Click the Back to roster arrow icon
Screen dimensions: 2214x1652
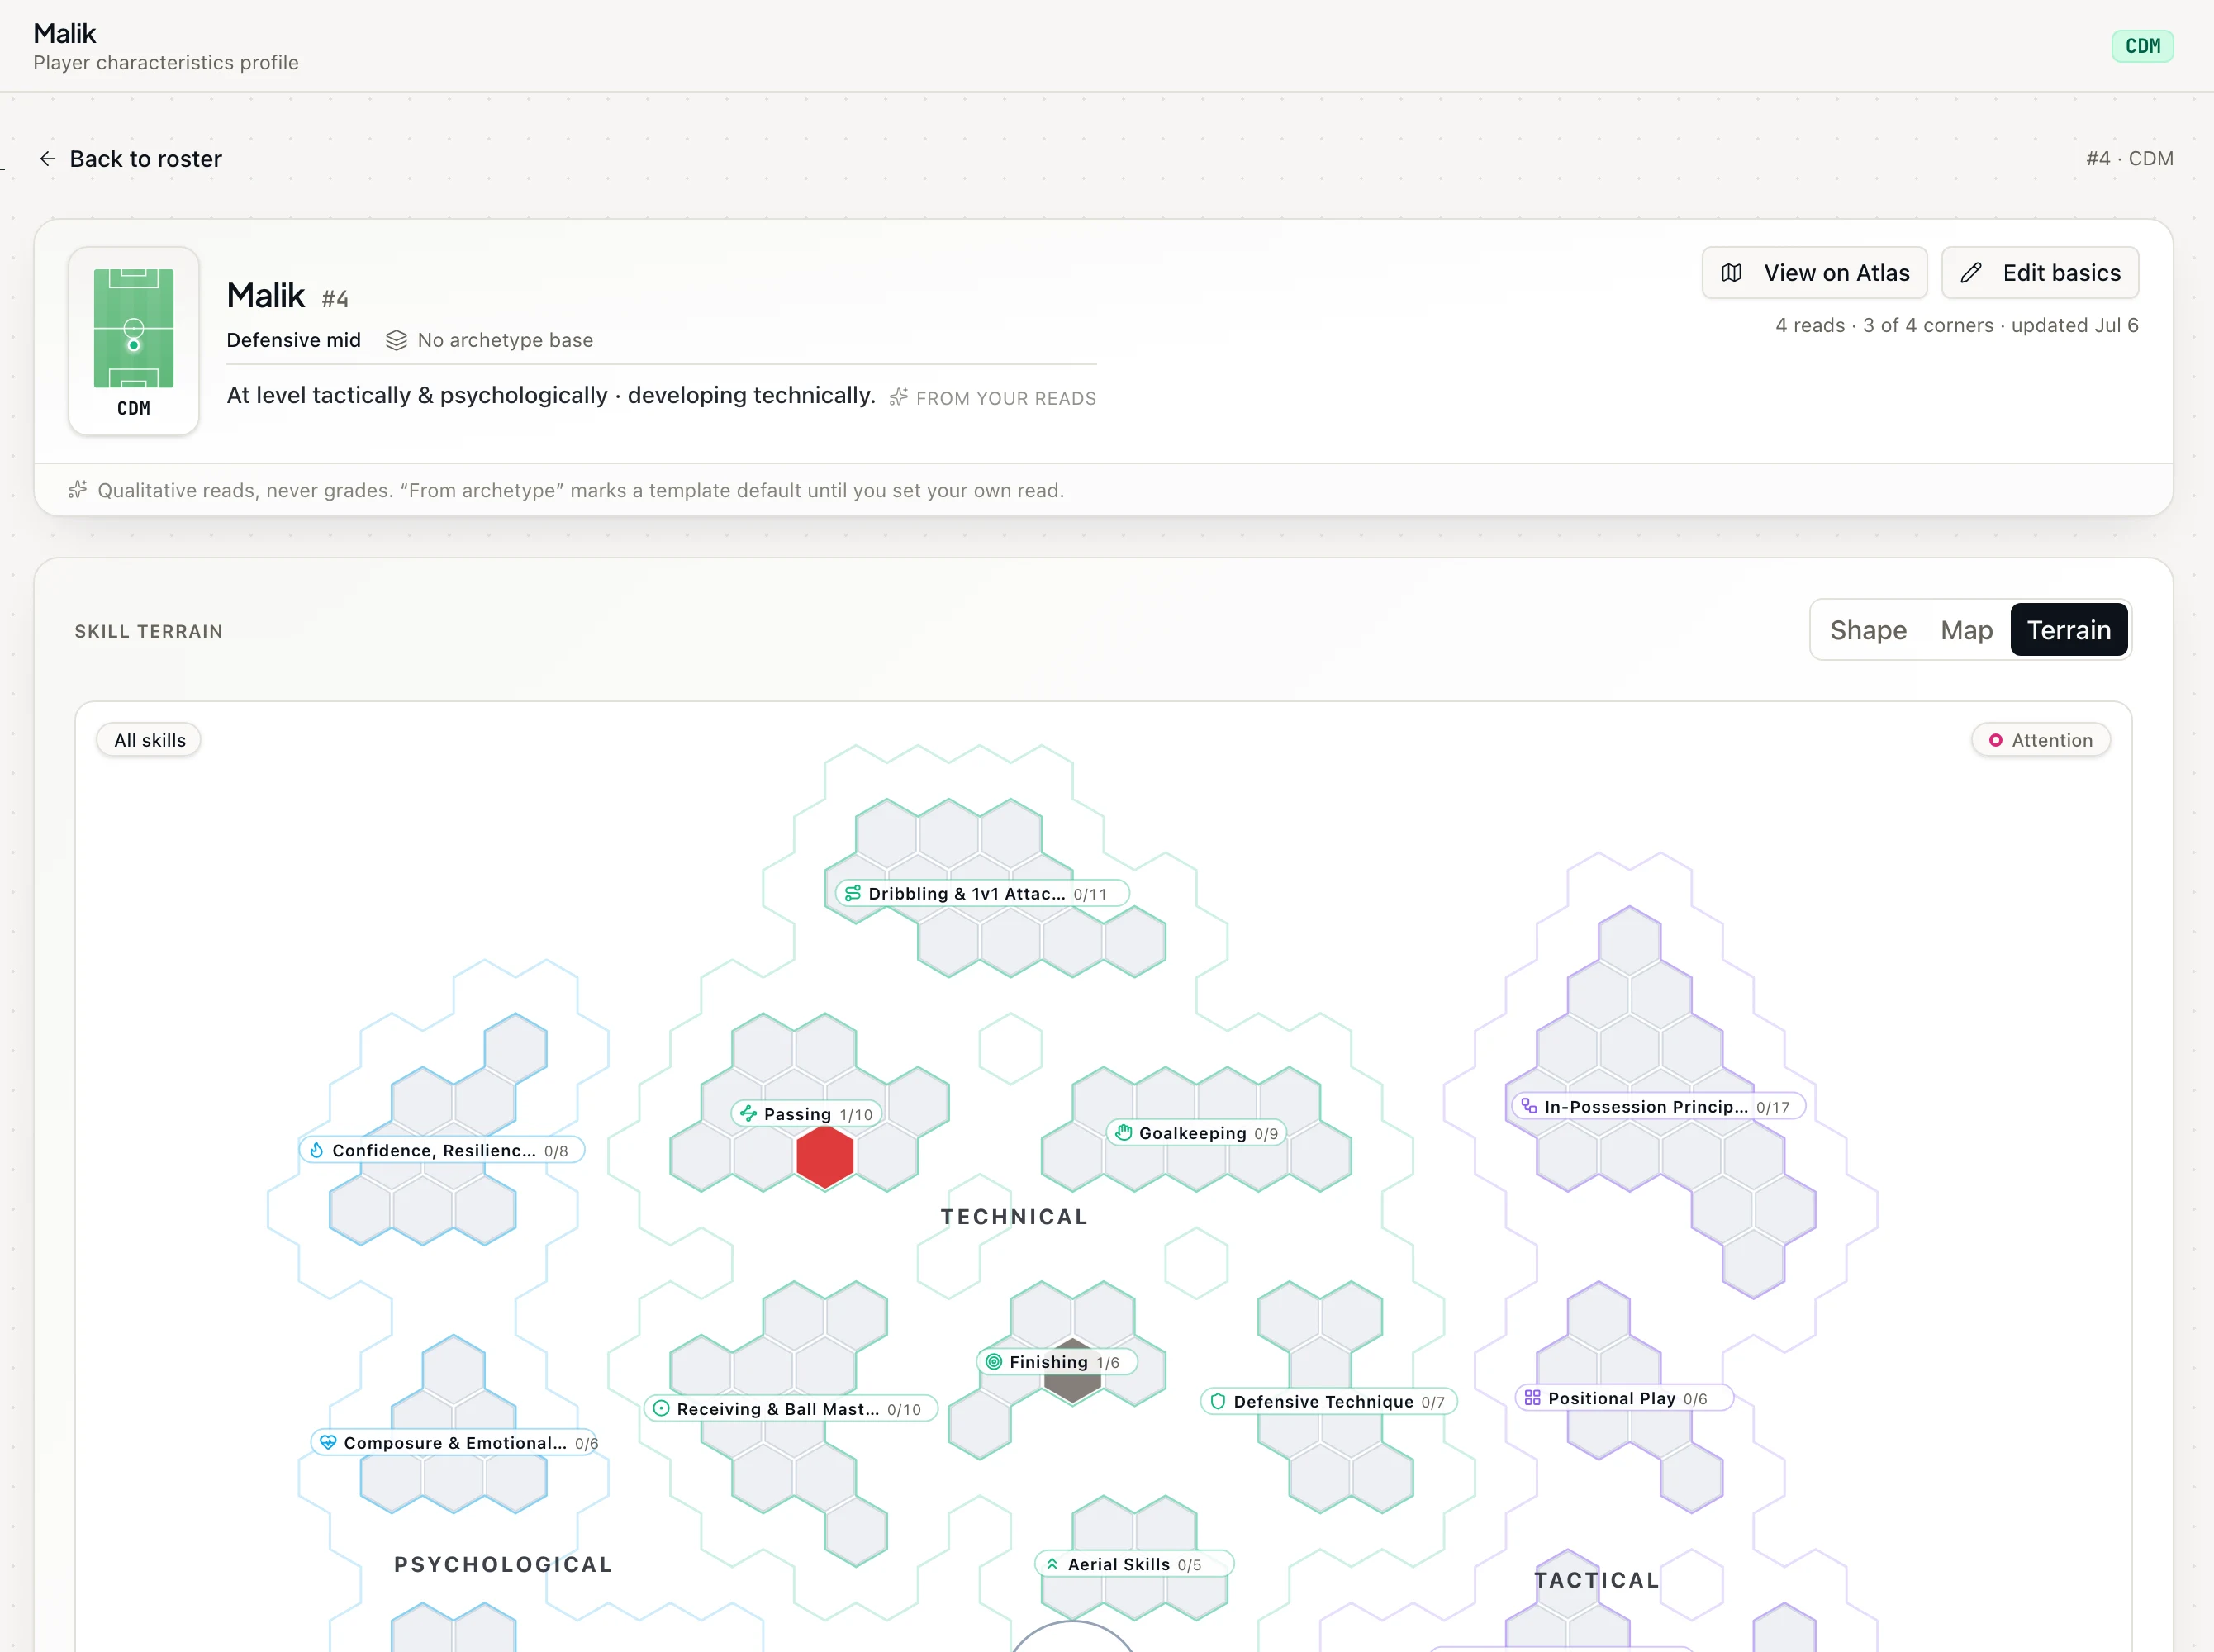(47, 159)
